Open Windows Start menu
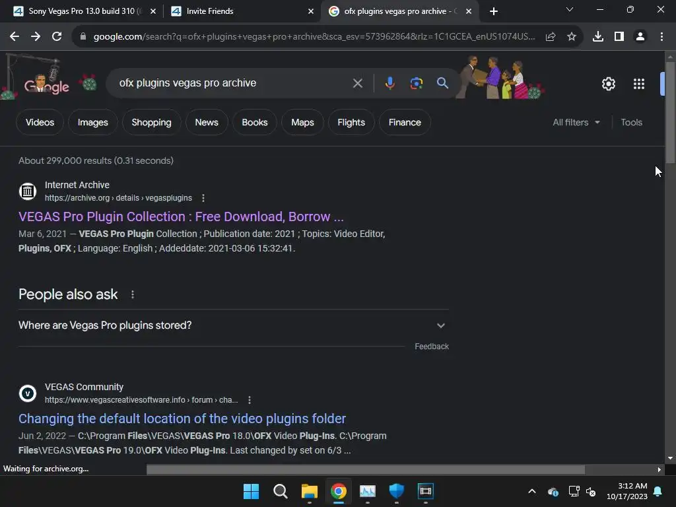 [251, 491]
